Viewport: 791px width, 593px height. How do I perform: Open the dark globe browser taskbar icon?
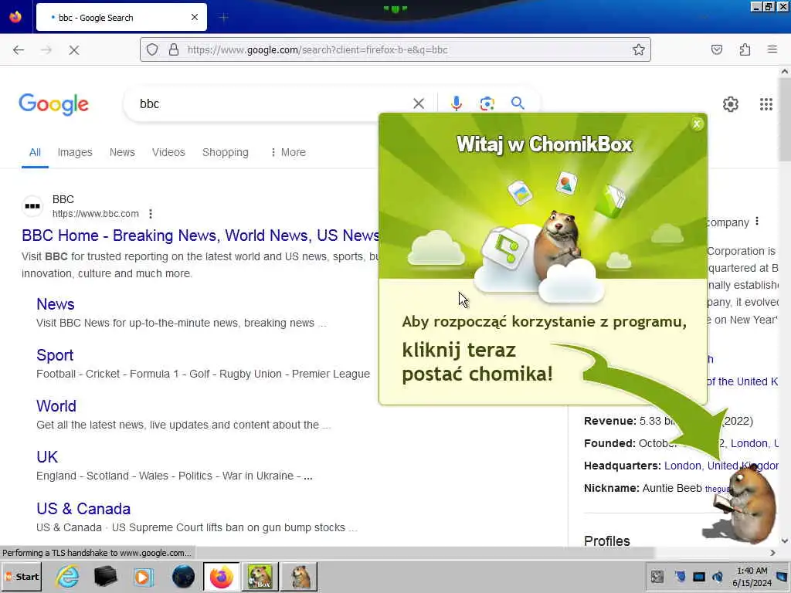click(183, 576)
